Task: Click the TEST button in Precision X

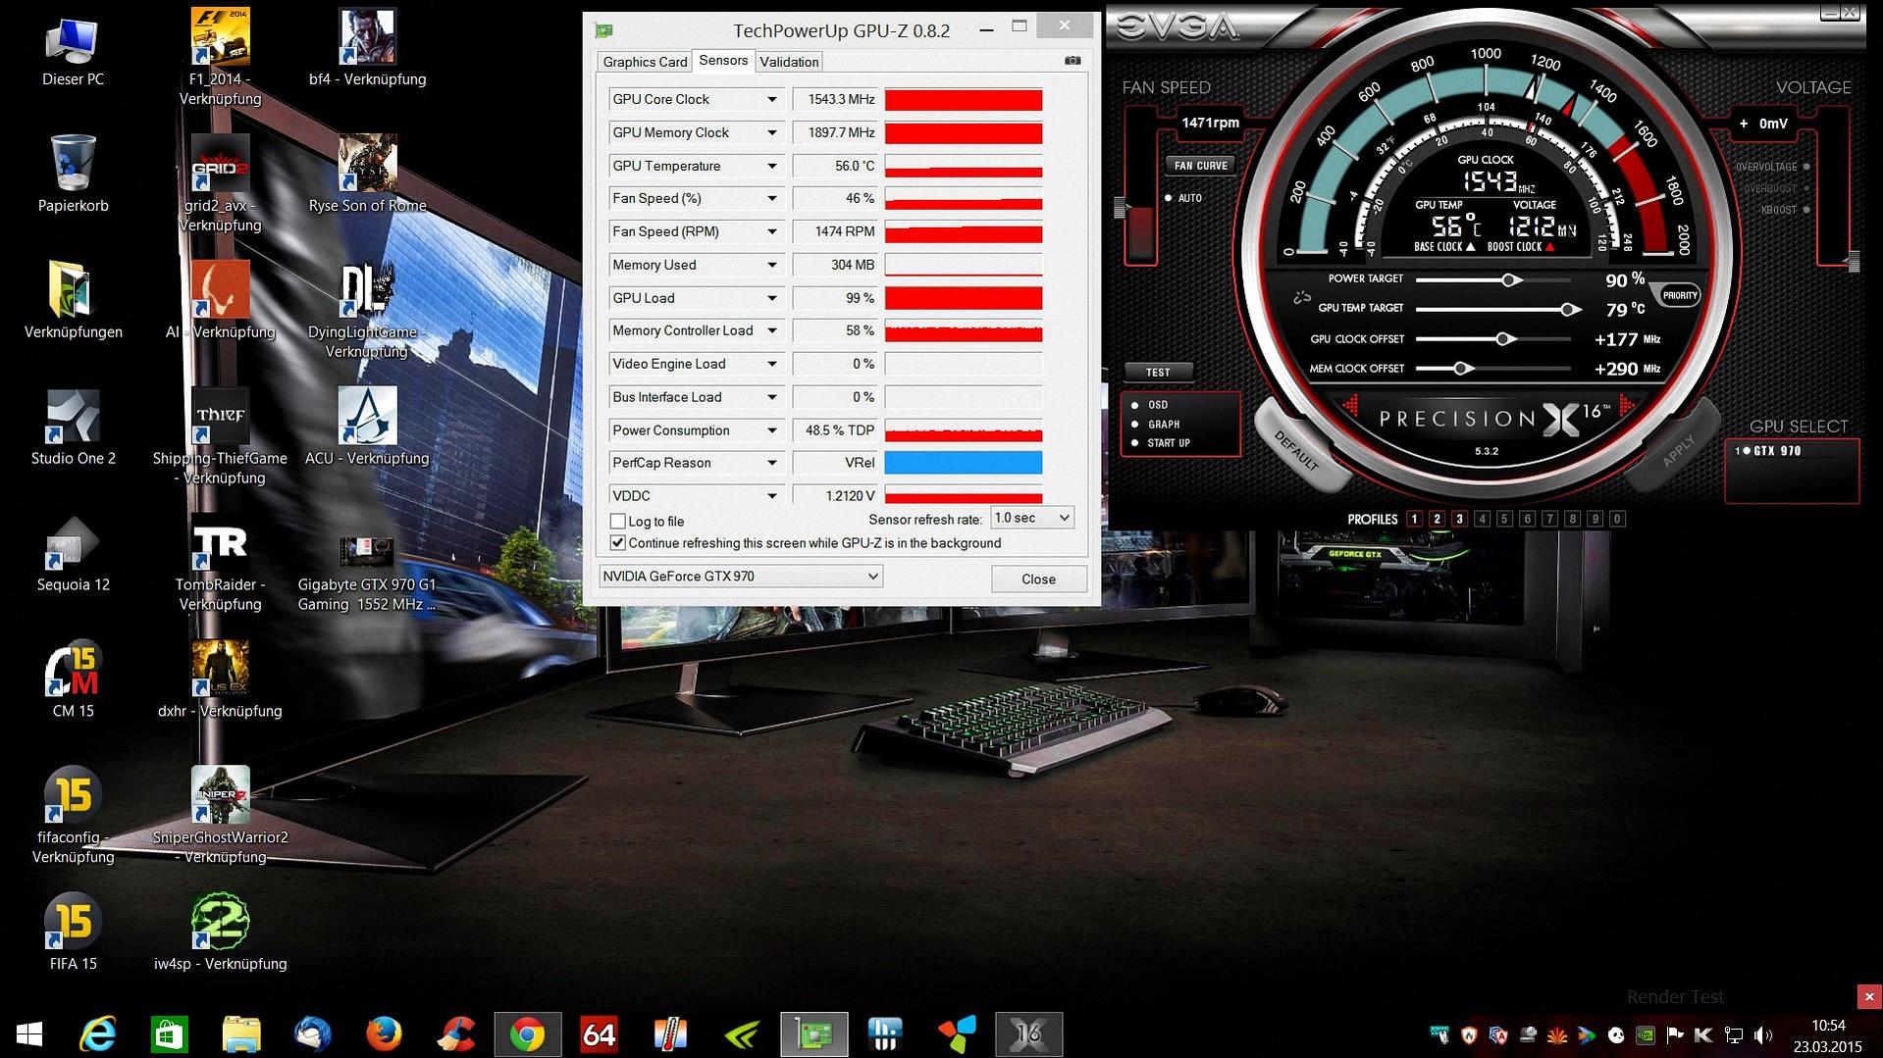Action: [x=1158, y=373]
